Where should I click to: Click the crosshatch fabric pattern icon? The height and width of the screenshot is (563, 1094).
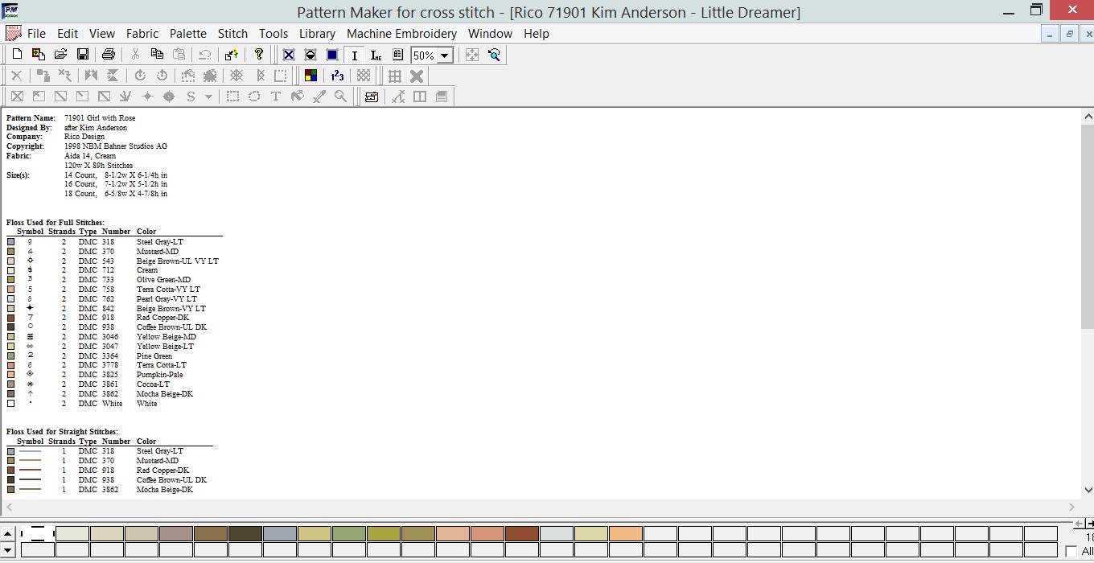click(364, 76)
